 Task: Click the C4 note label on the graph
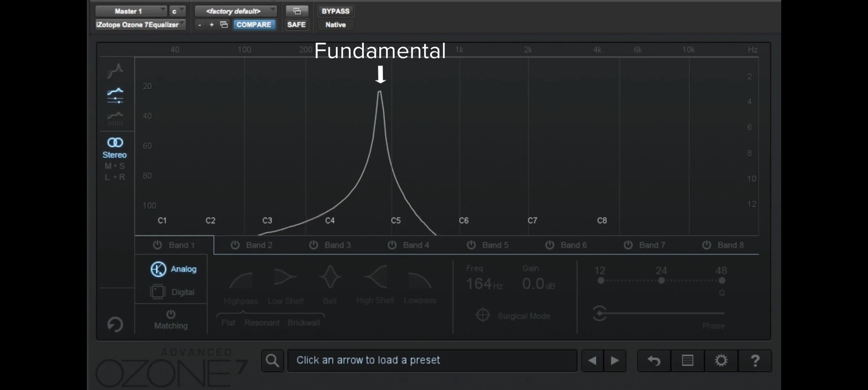(330, 220)
